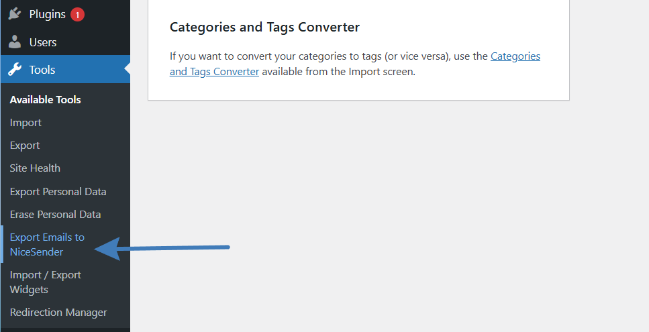Open the standalone Export submenu item
This screenshot has height=332, width=649.
click(x=25, y=146)
